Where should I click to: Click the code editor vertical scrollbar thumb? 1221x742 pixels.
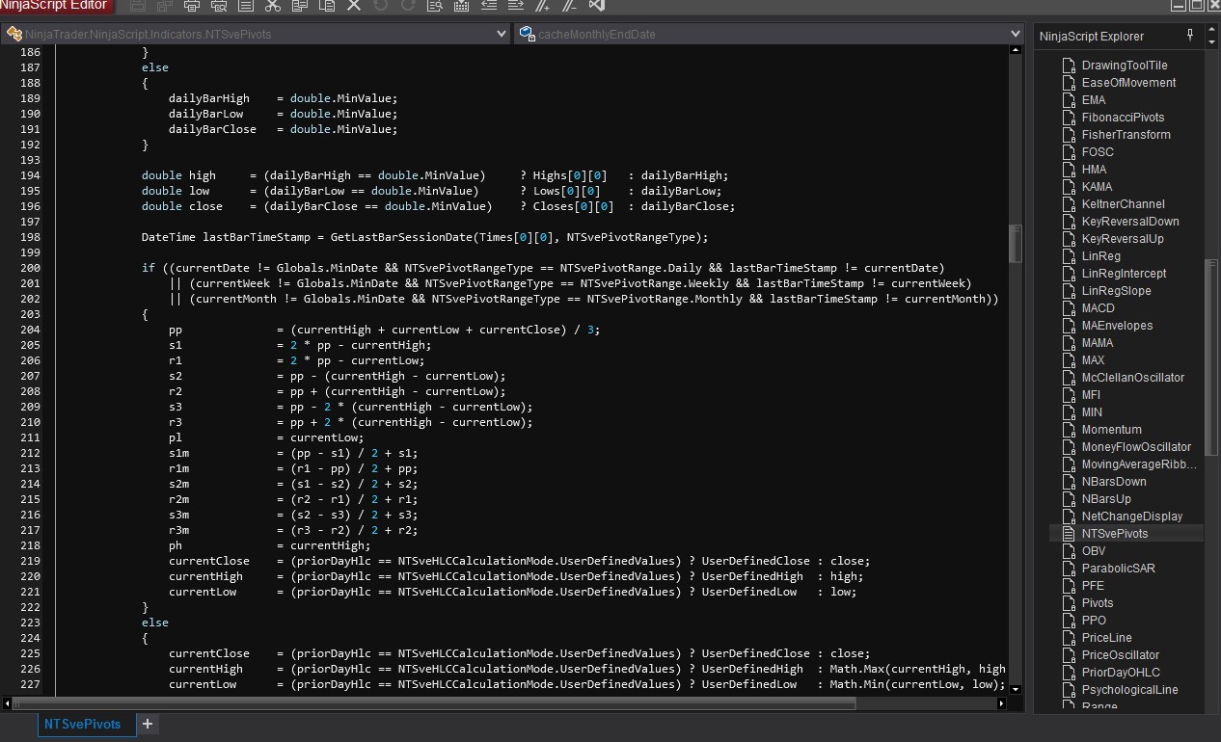point(1015,244)
